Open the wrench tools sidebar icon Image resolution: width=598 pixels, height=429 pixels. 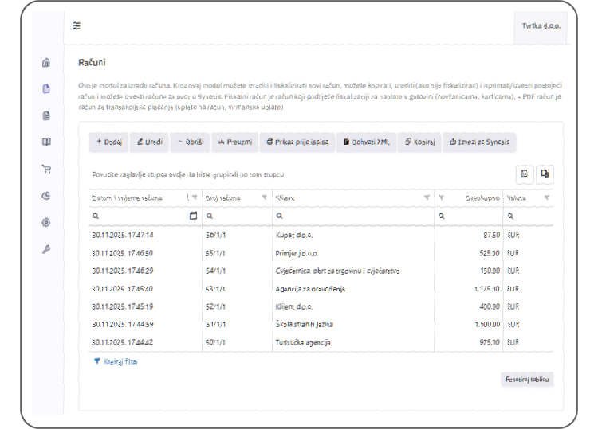click(x=46, y=249)
